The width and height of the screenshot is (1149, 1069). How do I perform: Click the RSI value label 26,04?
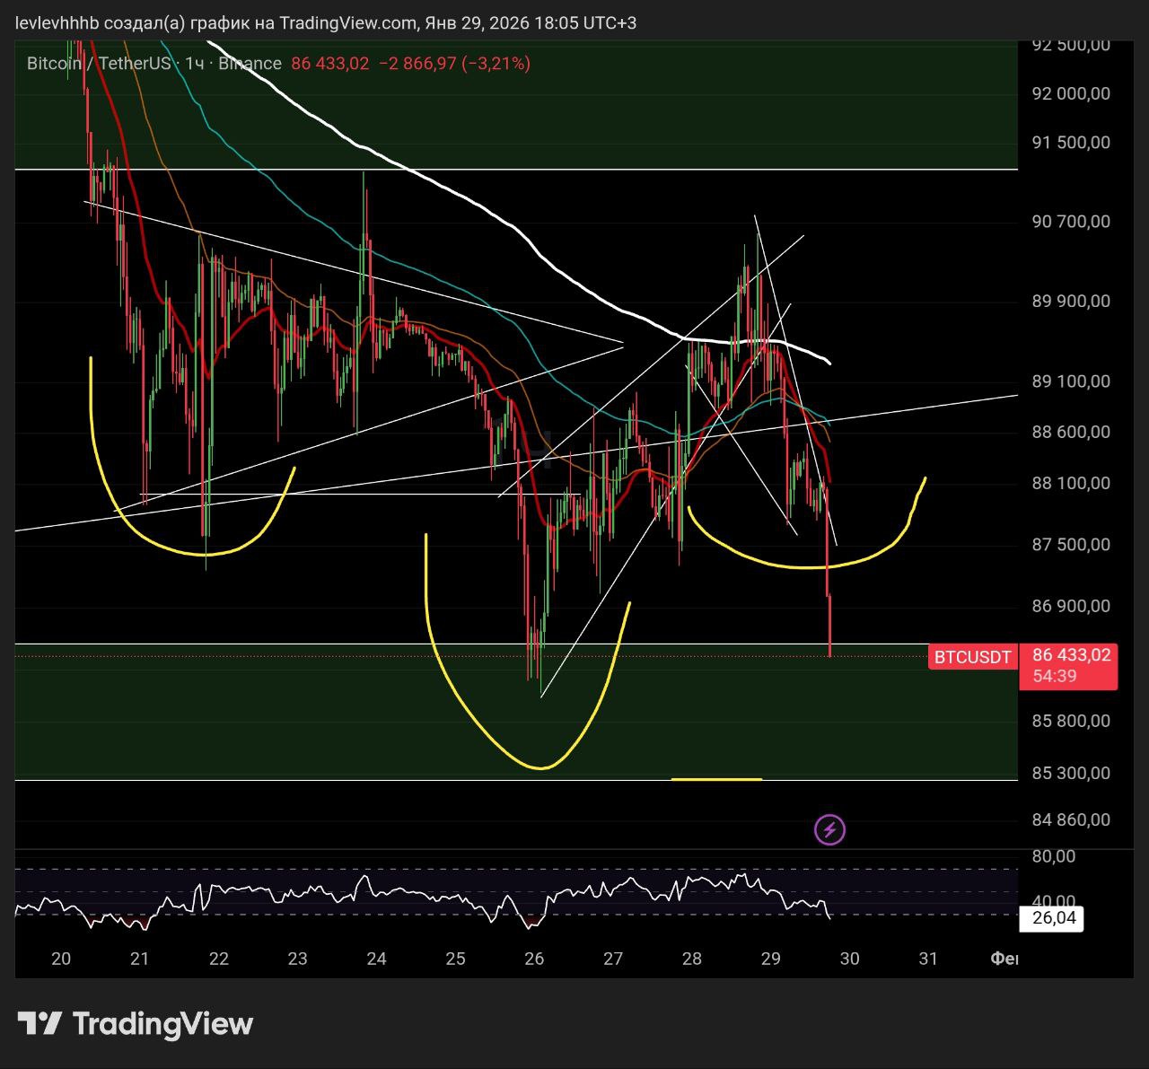point(1054,918)
